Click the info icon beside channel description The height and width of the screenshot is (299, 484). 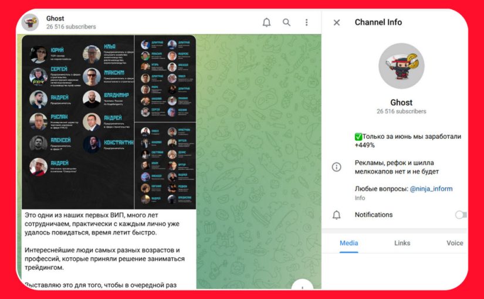point(337,167)
